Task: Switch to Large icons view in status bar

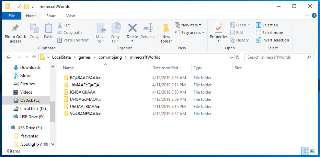Action: point(313,151)
